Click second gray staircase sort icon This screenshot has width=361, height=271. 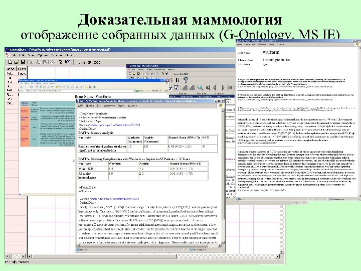192,88
